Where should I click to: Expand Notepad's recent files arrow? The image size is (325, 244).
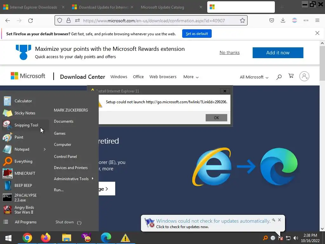pos(44,149)
